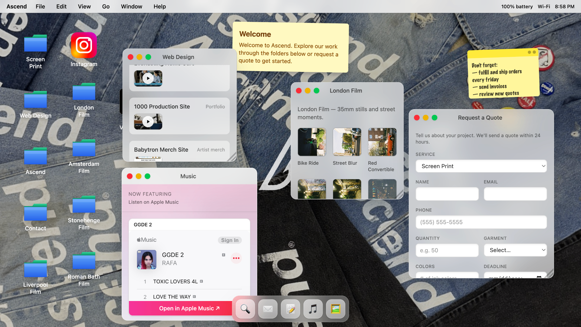
Task: Open the Street Blur photo thumbnail
Action: (347, 142)
